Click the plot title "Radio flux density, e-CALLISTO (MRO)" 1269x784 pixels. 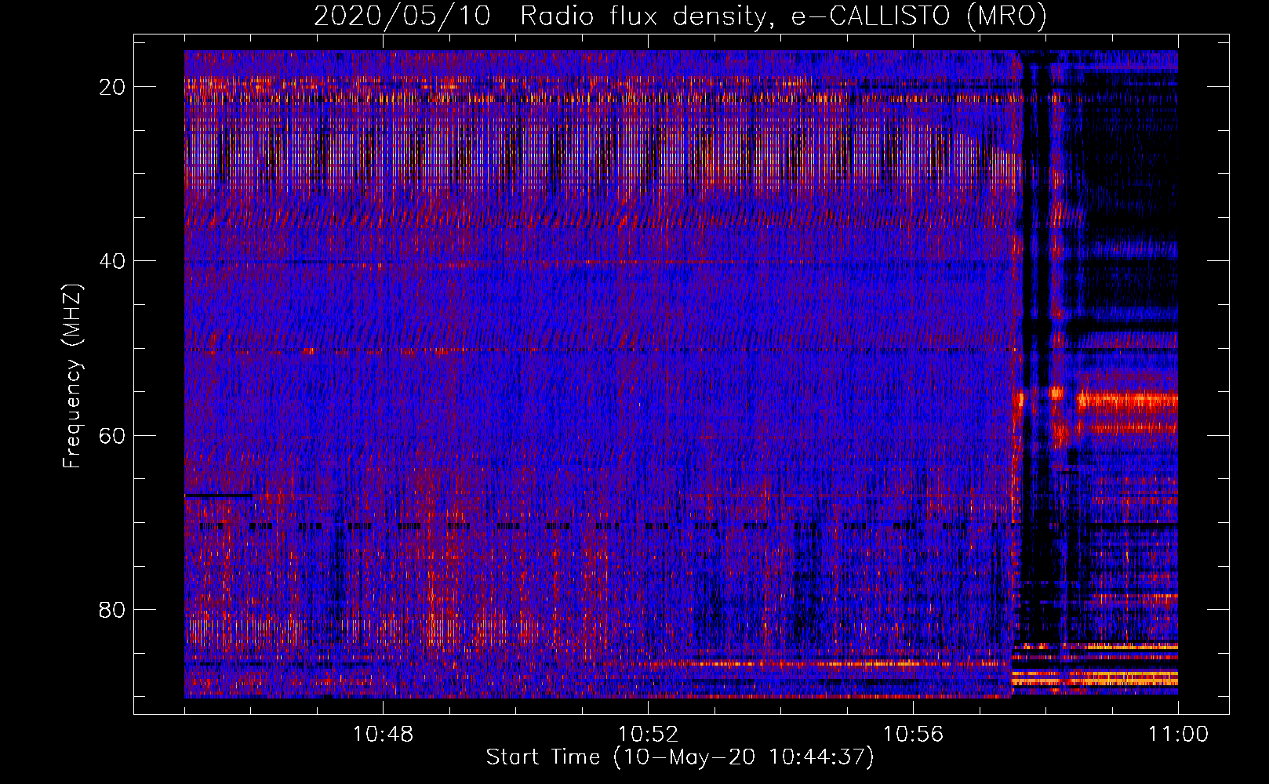coord(783,16)
